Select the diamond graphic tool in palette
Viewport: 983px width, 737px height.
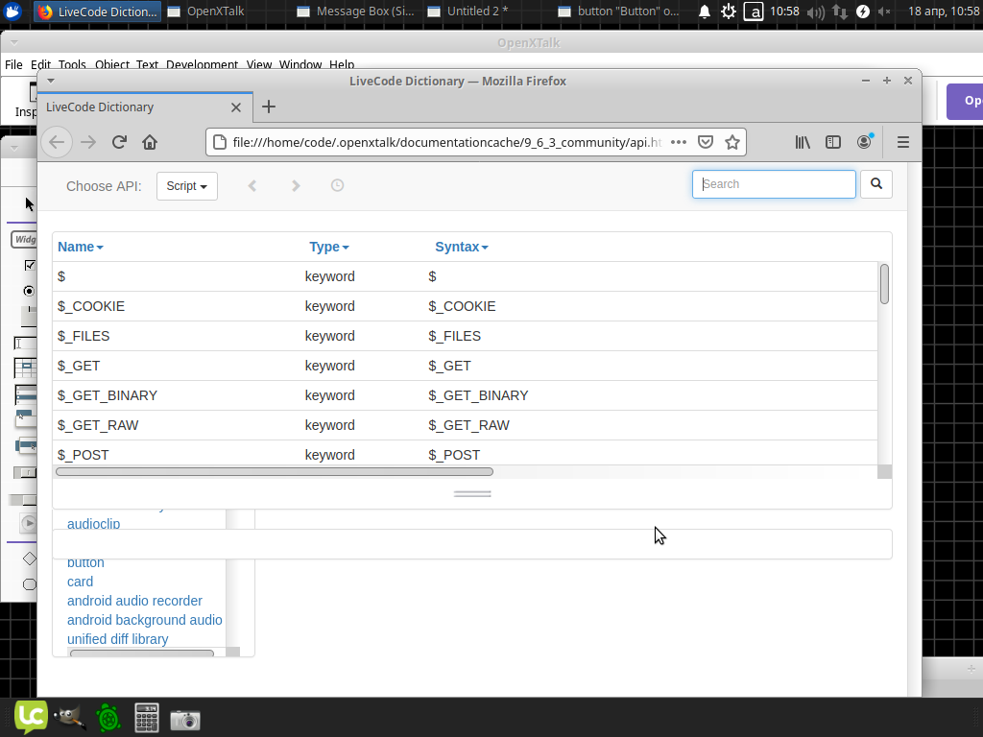point(30,558)
